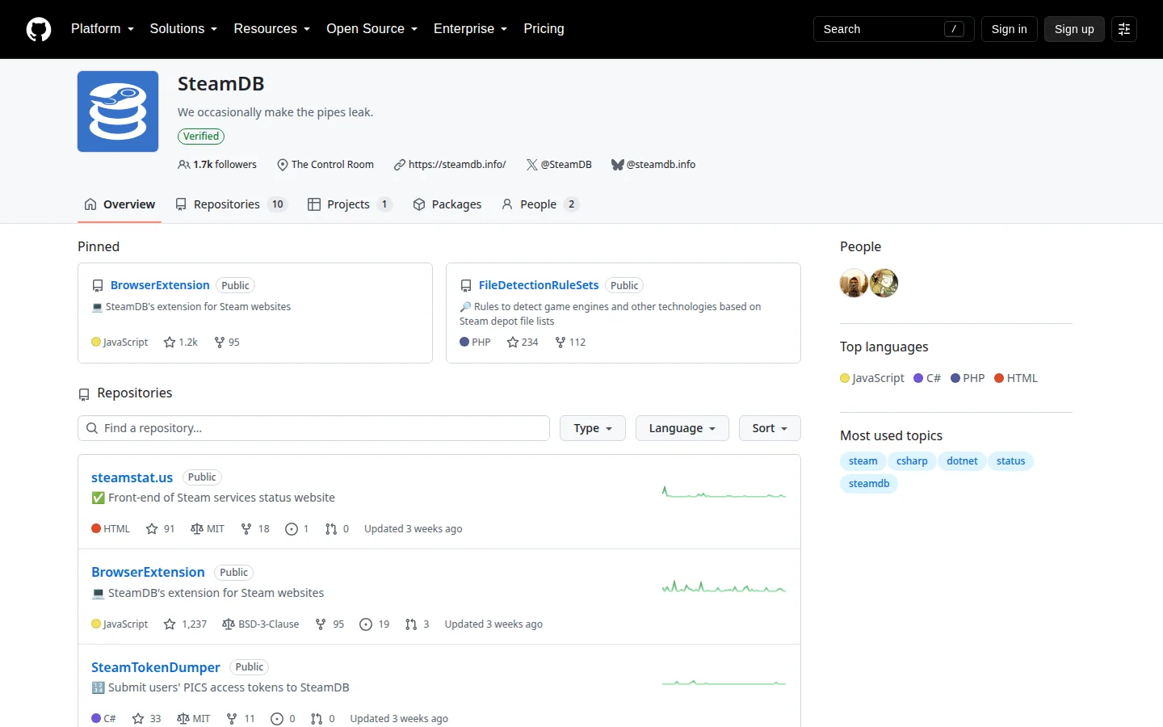Switch to the Repositories tab

231,204
